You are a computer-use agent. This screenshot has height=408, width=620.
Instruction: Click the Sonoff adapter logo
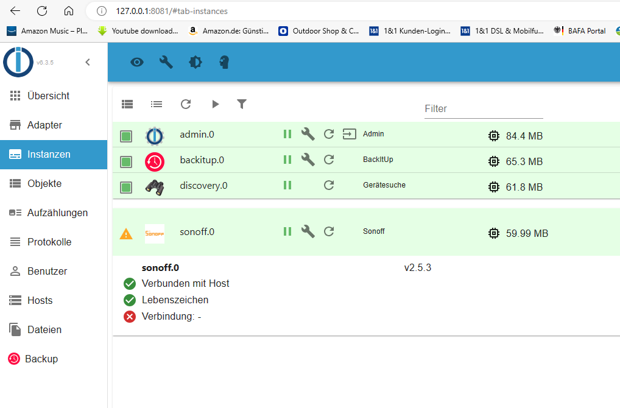coord(155,234)
